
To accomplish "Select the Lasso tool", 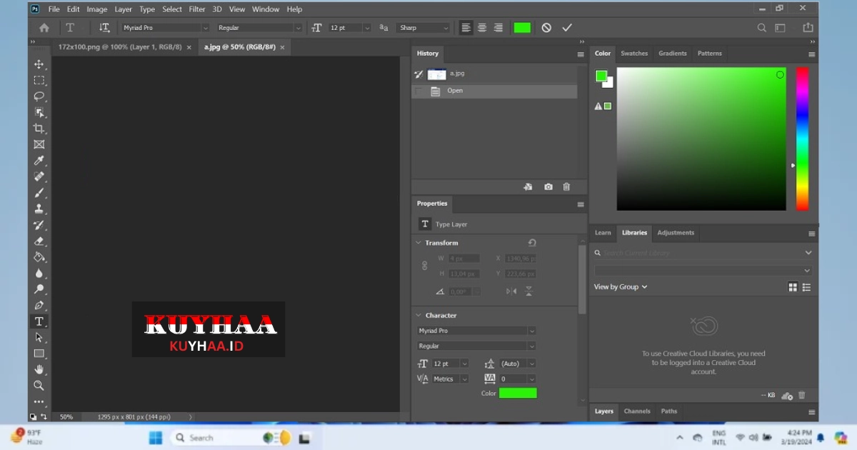I will tap(39, 96).
